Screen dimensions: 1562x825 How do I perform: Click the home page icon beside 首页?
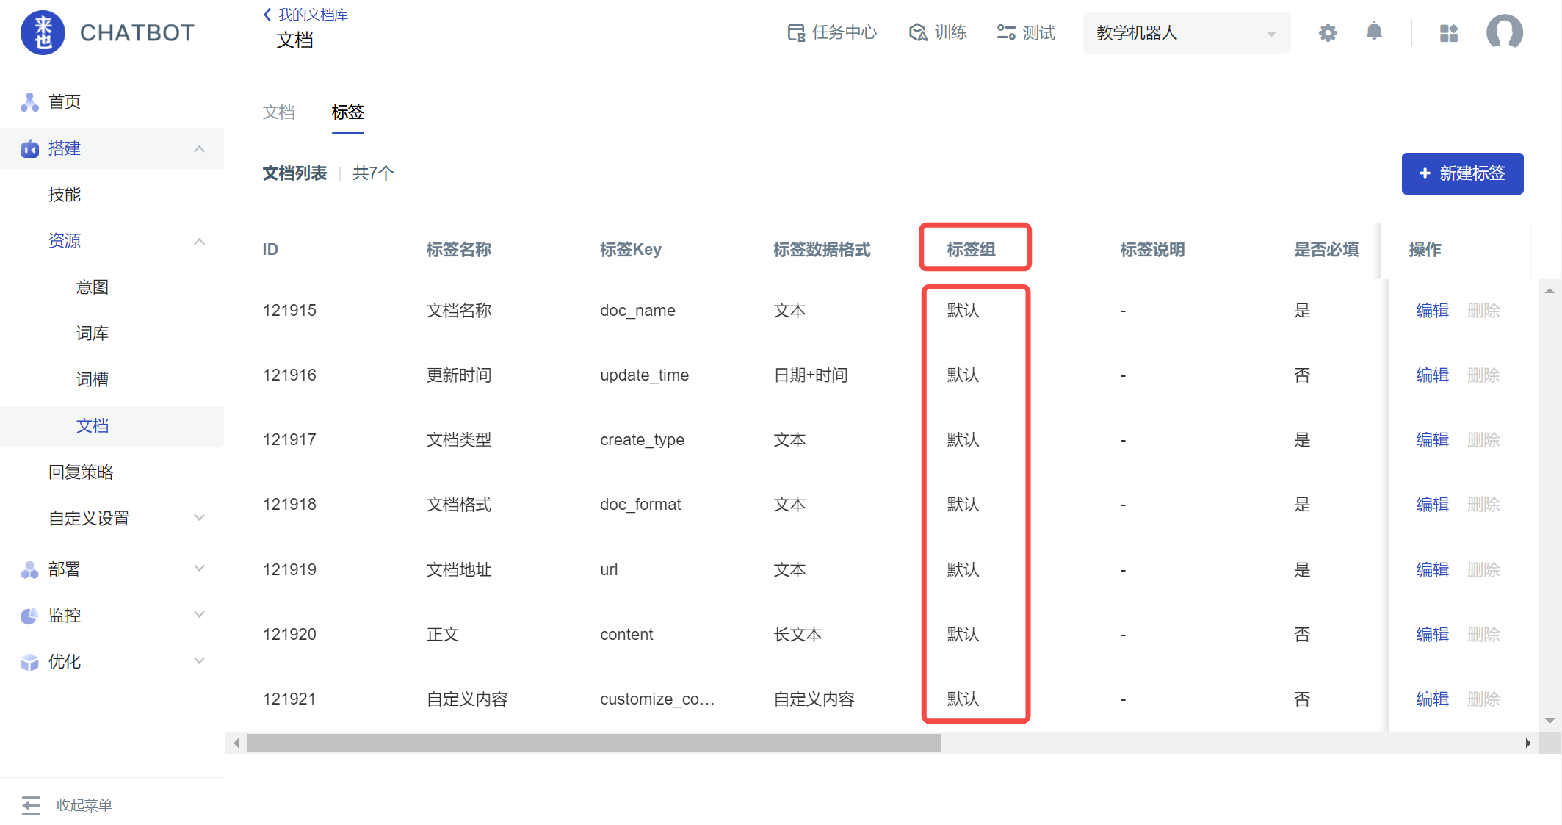point(29,102)
